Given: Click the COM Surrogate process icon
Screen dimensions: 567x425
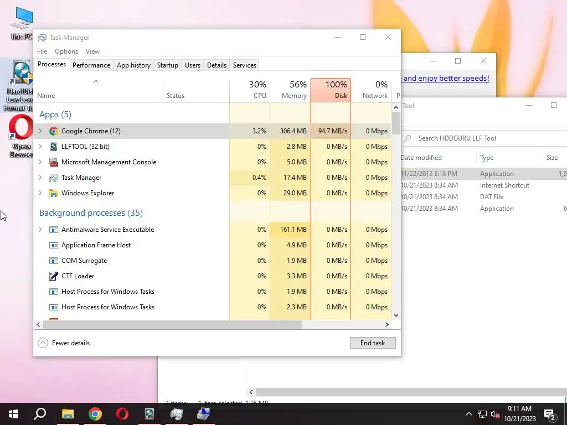Looking at the screenshot, I should click(54, 261).
